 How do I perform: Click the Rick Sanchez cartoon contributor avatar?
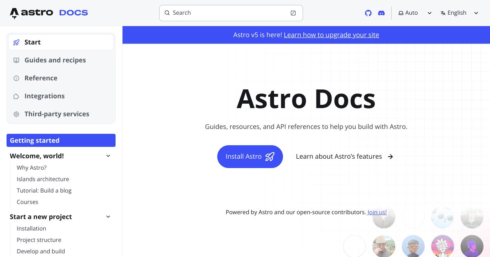(x=443, y=246)
